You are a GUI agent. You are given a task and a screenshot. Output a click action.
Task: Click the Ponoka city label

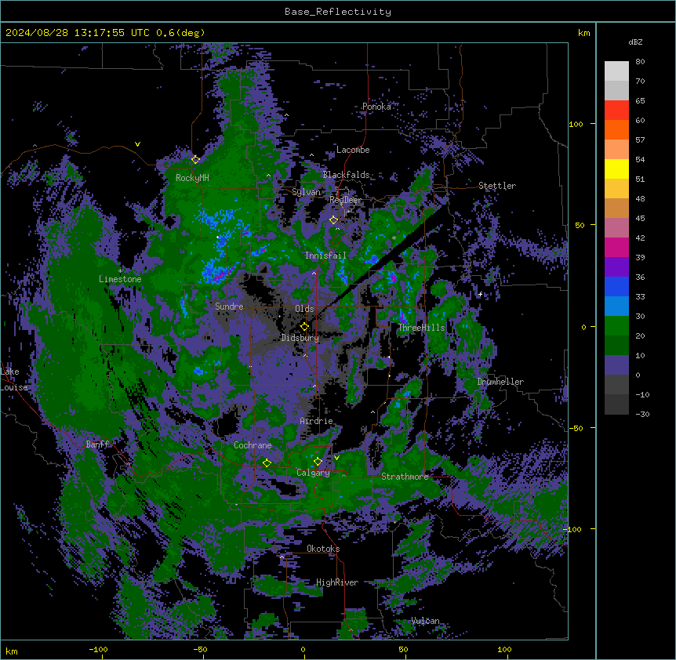point(376,107)
